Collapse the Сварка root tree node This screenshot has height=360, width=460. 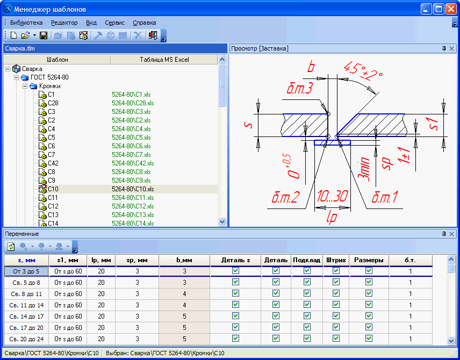[x=8, y=69]
